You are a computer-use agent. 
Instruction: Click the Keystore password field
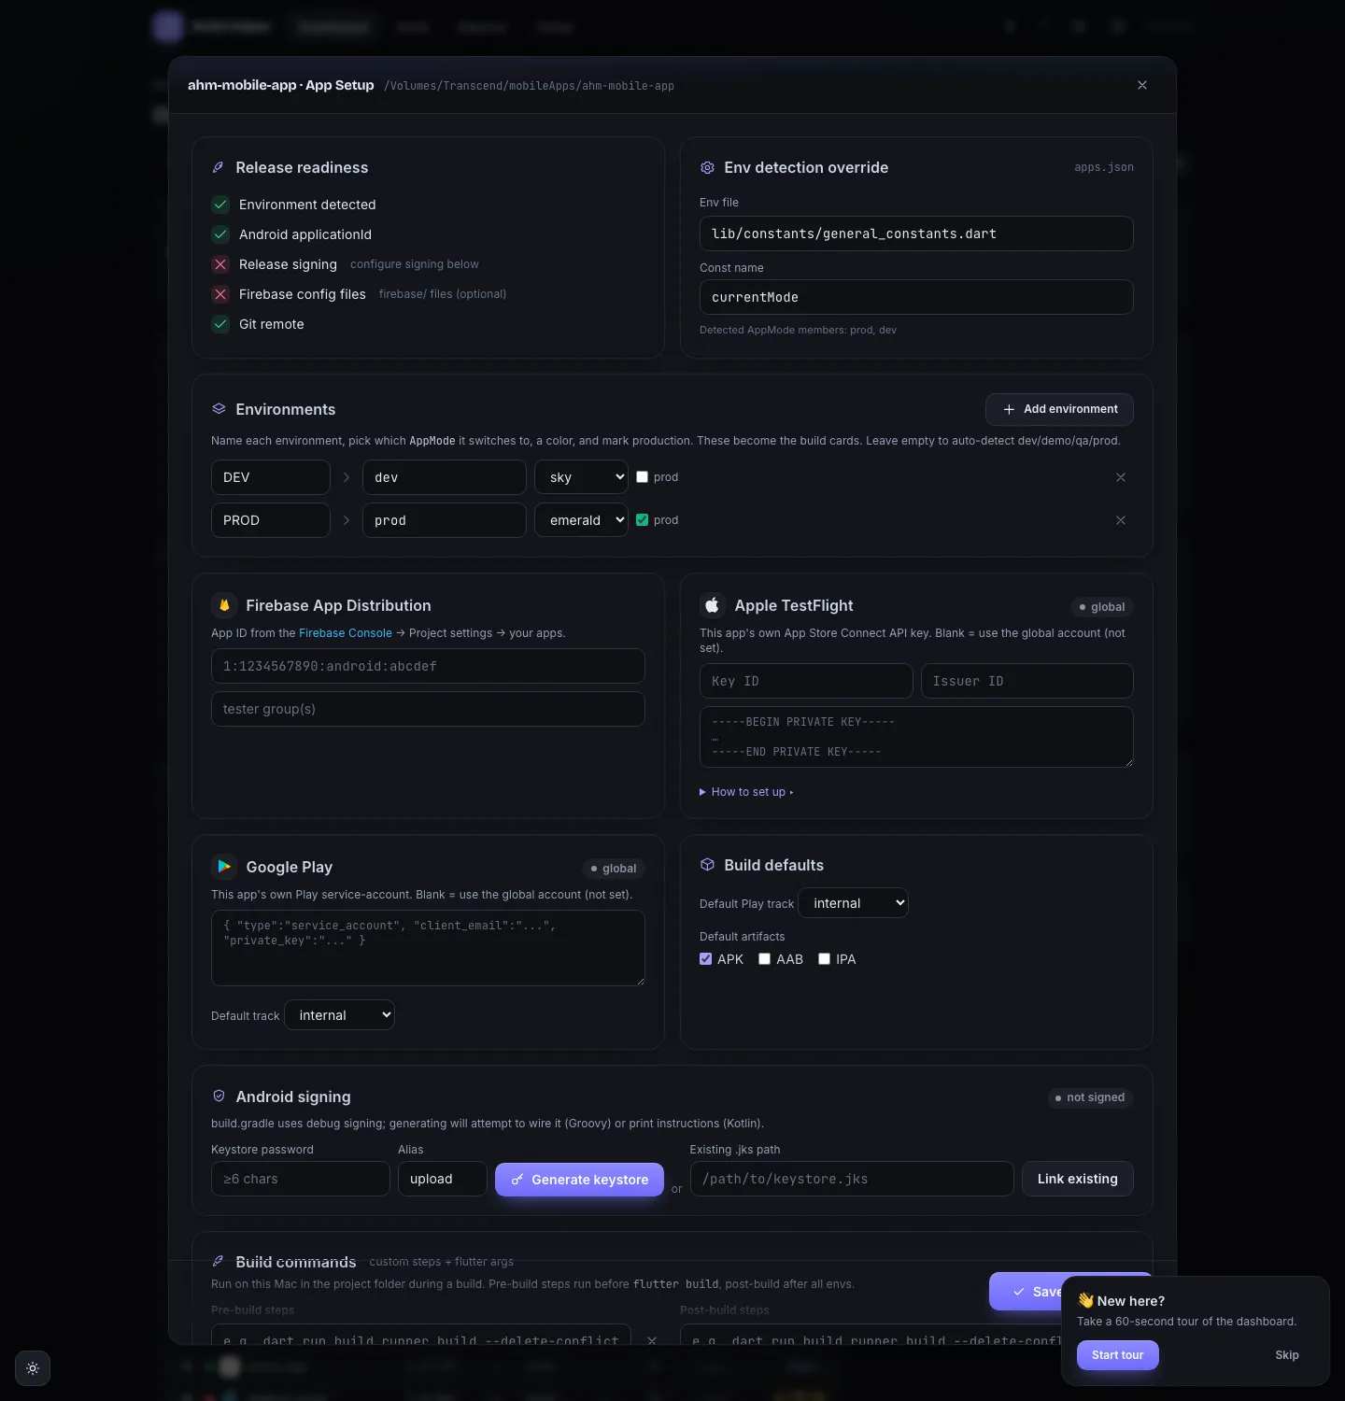pyautogui.click(x=301, y=1179)
